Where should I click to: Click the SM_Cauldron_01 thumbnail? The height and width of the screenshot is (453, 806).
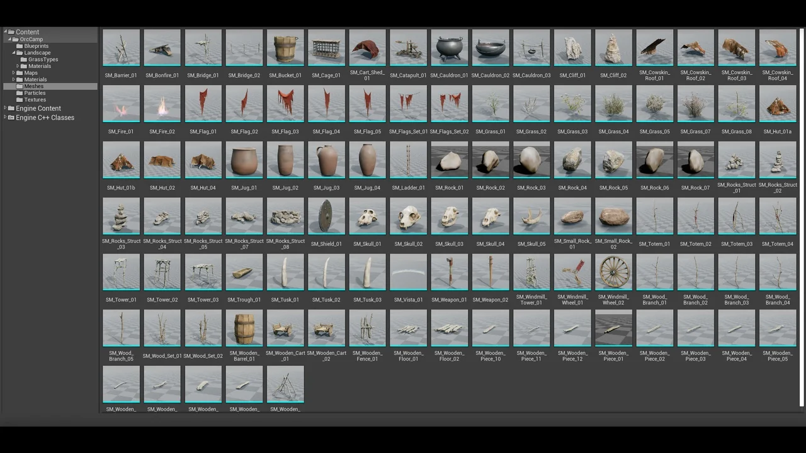click(450, 48)
